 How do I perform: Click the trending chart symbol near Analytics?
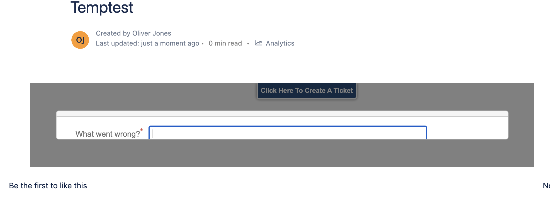258,43
